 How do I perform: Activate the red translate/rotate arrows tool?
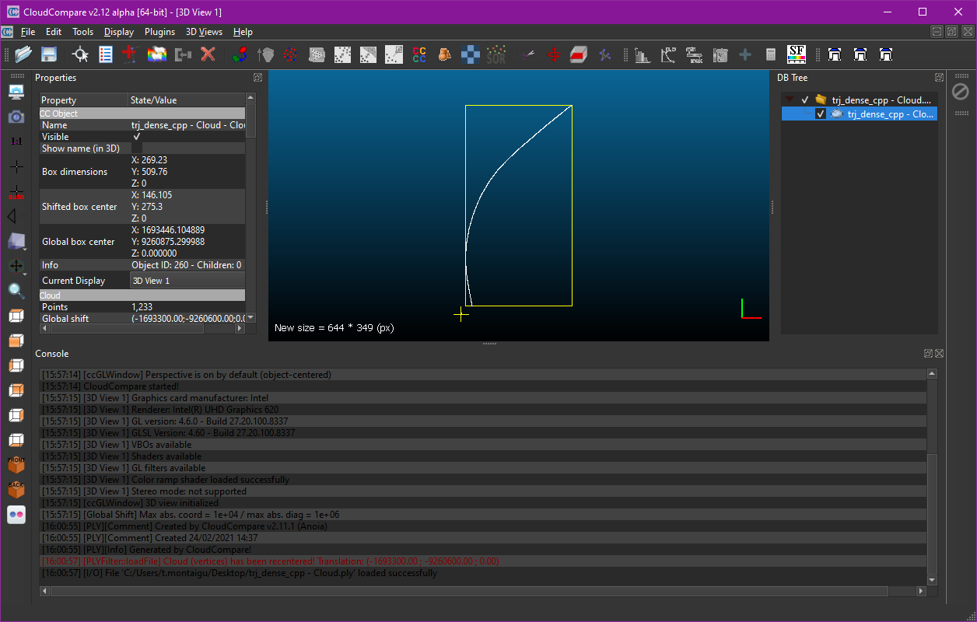point(553,54)
